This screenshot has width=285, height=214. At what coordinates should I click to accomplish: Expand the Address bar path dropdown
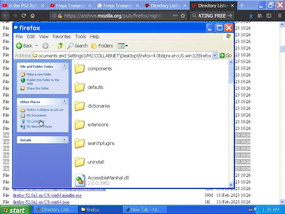point(215,55)
